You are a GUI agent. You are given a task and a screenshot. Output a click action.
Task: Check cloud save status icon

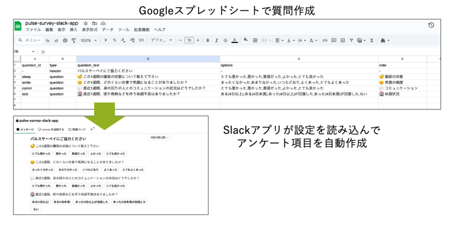[103, 24]
